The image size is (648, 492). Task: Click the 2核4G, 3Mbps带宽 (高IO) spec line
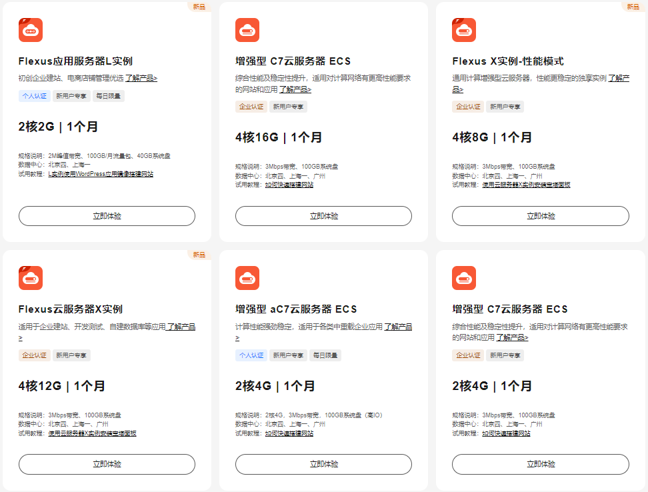(x=309, y=415)
